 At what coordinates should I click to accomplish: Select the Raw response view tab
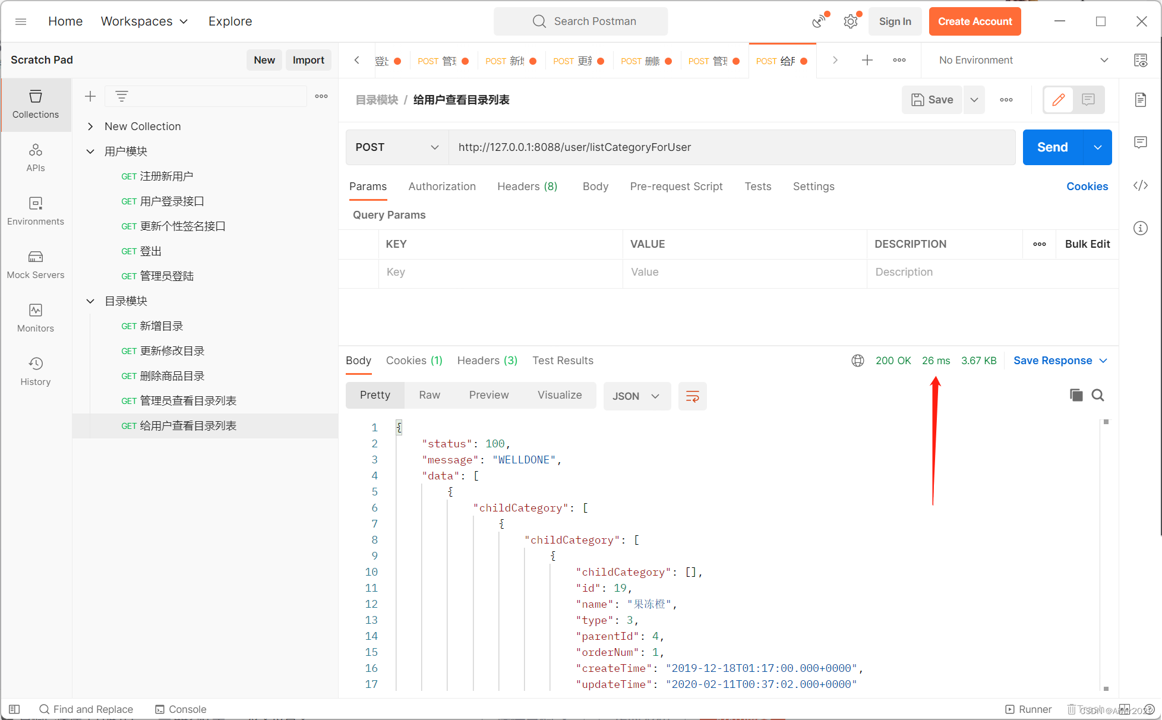pyautogui.click(x=429, y=395)
